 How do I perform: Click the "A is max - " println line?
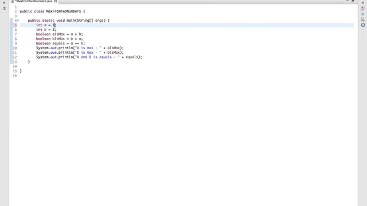click(80, 48)
